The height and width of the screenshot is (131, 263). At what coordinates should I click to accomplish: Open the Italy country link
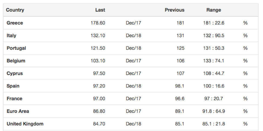12,36
